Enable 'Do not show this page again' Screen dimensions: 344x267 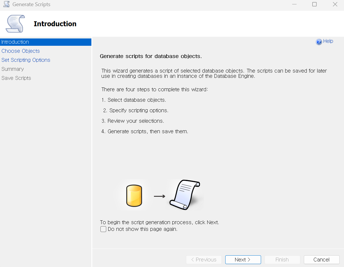103,229
